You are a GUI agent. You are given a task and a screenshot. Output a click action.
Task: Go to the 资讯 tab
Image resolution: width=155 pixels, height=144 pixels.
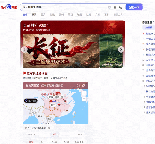coord(52,15)
